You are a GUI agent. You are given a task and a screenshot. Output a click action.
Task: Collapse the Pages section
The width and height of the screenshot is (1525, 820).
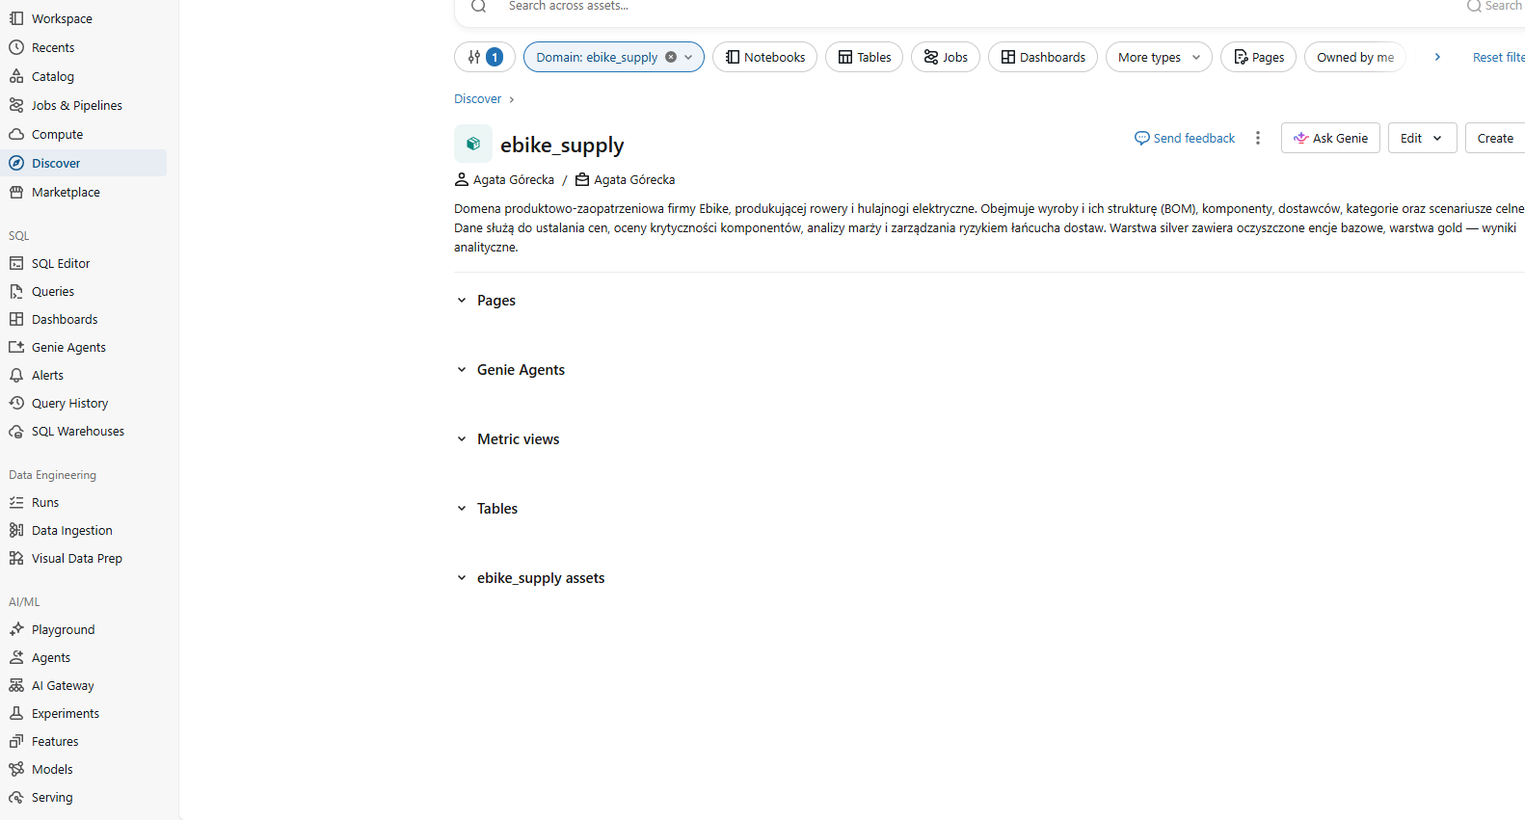click(462, 301)
